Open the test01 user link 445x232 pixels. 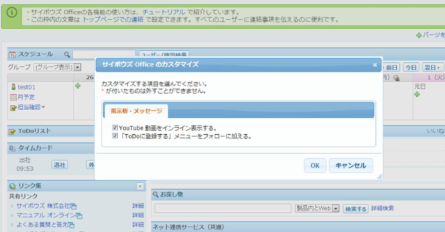click(x=26, y=87)
